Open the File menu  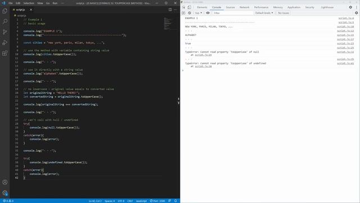[11, 3]
